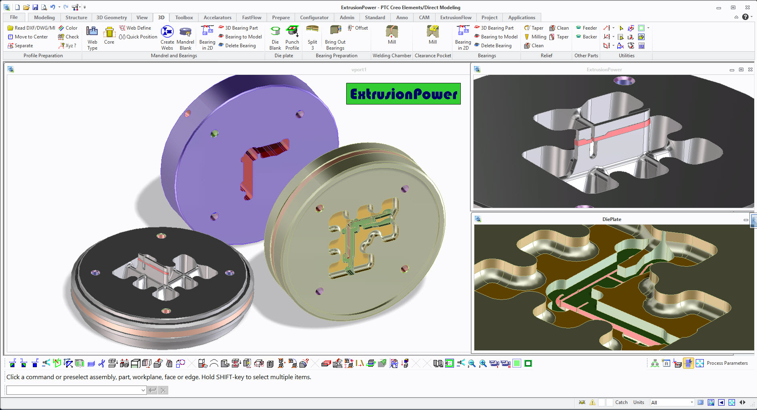This screenshot has height=410, width=757.
Task: Open Bearing in 2D in Bearings group
Action: click(x=463, y=38)
